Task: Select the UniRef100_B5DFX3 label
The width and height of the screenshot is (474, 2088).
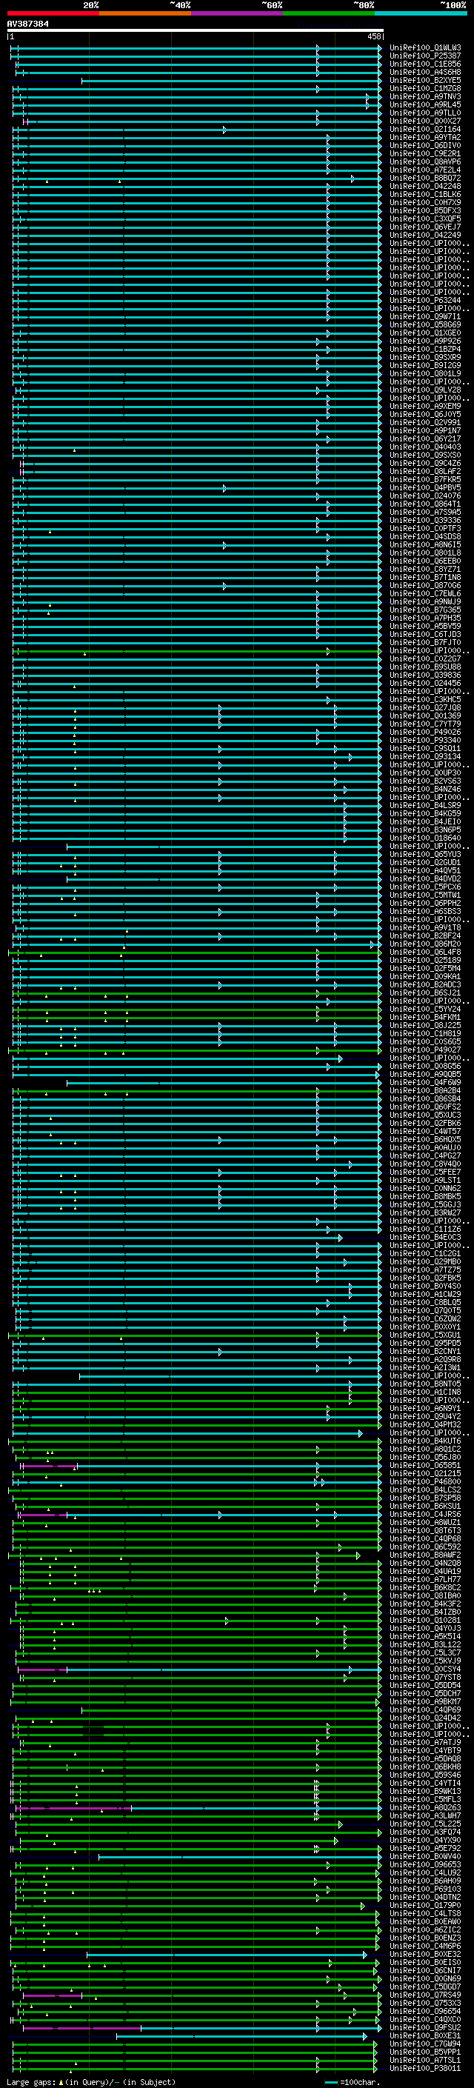Action: pyautogui.click(x=425, y=211)
